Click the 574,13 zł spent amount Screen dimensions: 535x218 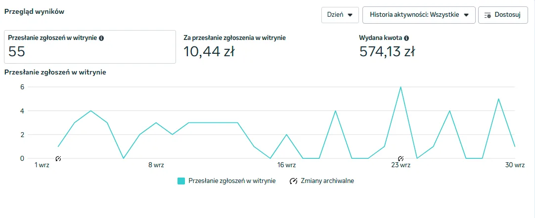tap(387, 52)
